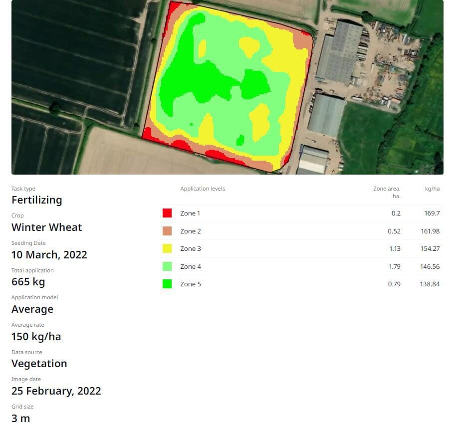454x429 pixels.
Task: Click the Vegetation data source value
Action: point(39,364)
